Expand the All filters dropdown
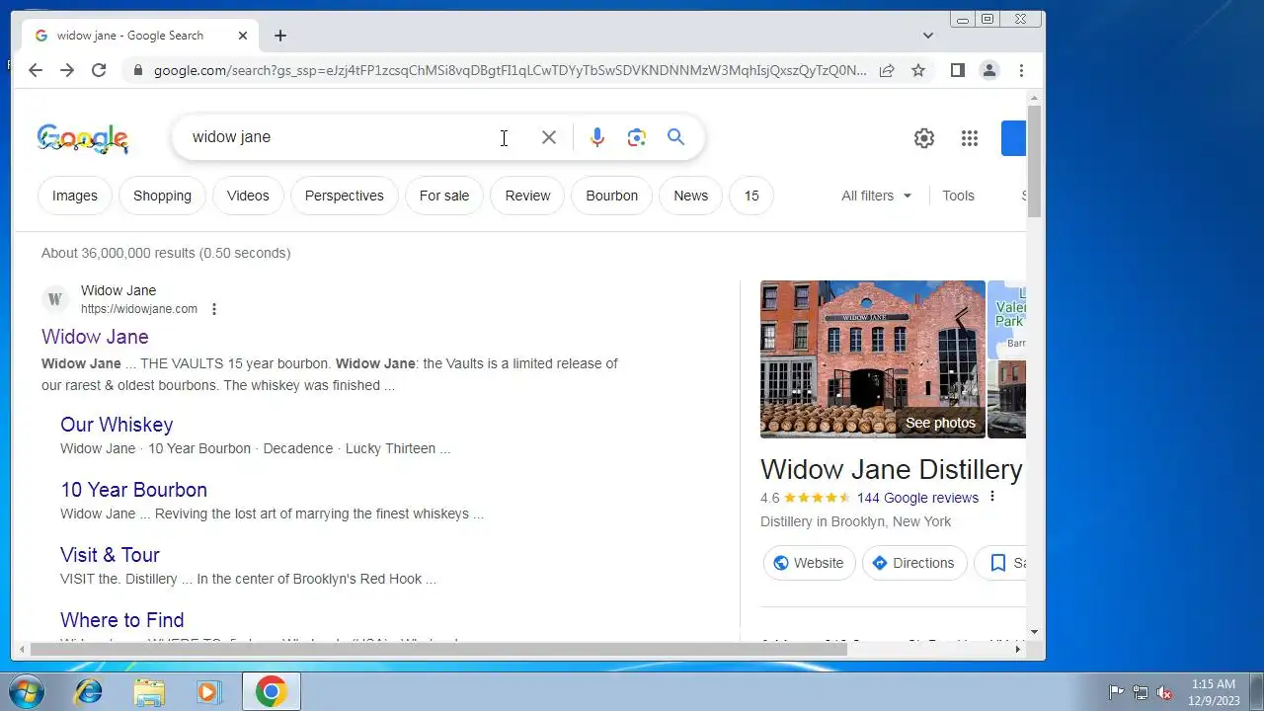This screenshot has width=1264, height=711. 877,196
